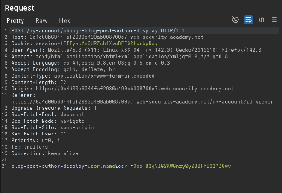Open the hamburger options menu

tap(274, 20)
